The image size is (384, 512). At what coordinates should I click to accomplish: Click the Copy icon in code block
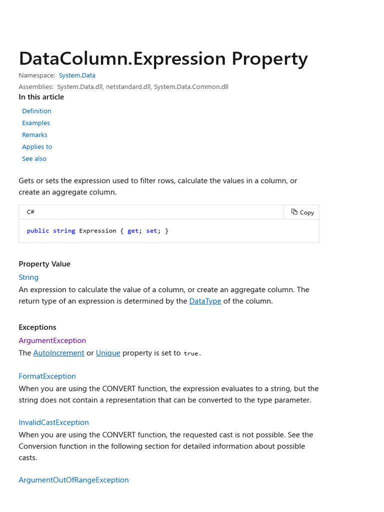coord(294,212)
